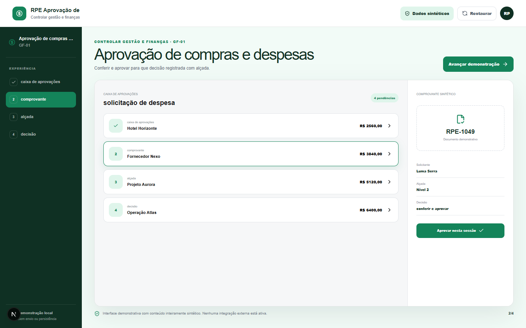Click the dollar logo icon in header

pyautogui.click(x=19, y=13)
